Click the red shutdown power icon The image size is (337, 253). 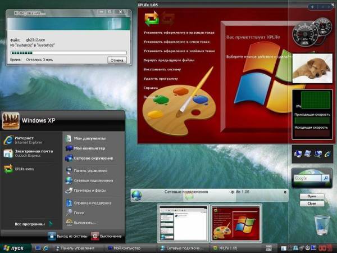tap(95, 237)
